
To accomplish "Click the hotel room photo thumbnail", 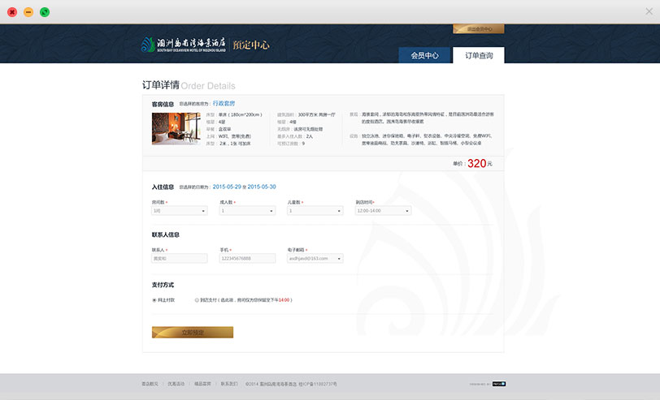I will [x=176, y=129].
